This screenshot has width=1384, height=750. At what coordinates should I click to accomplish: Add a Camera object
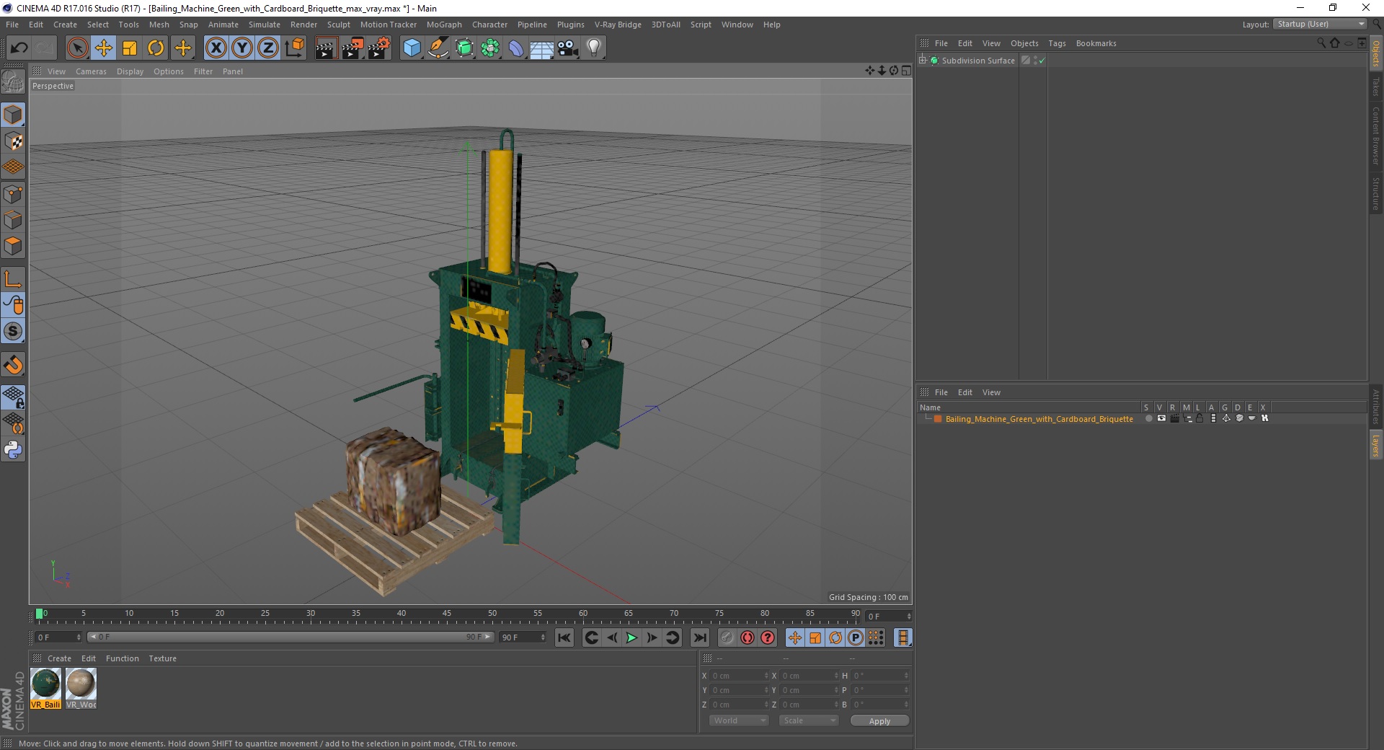568,48
